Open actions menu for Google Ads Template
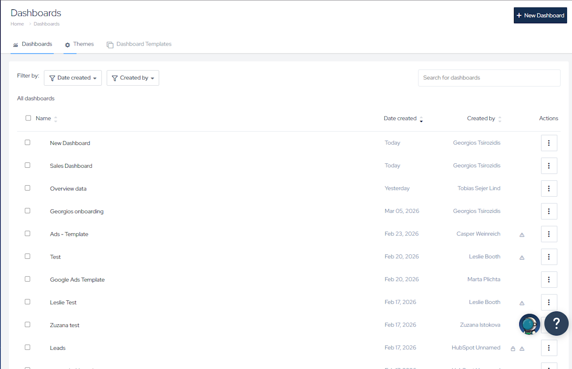Viewport: 572px width, 369px height. tap(549, 280)
